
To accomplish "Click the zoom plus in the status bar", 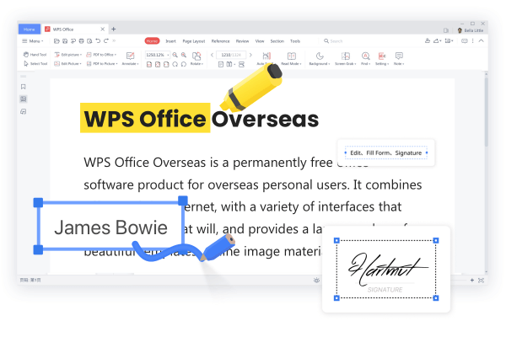I will [472, 281].
